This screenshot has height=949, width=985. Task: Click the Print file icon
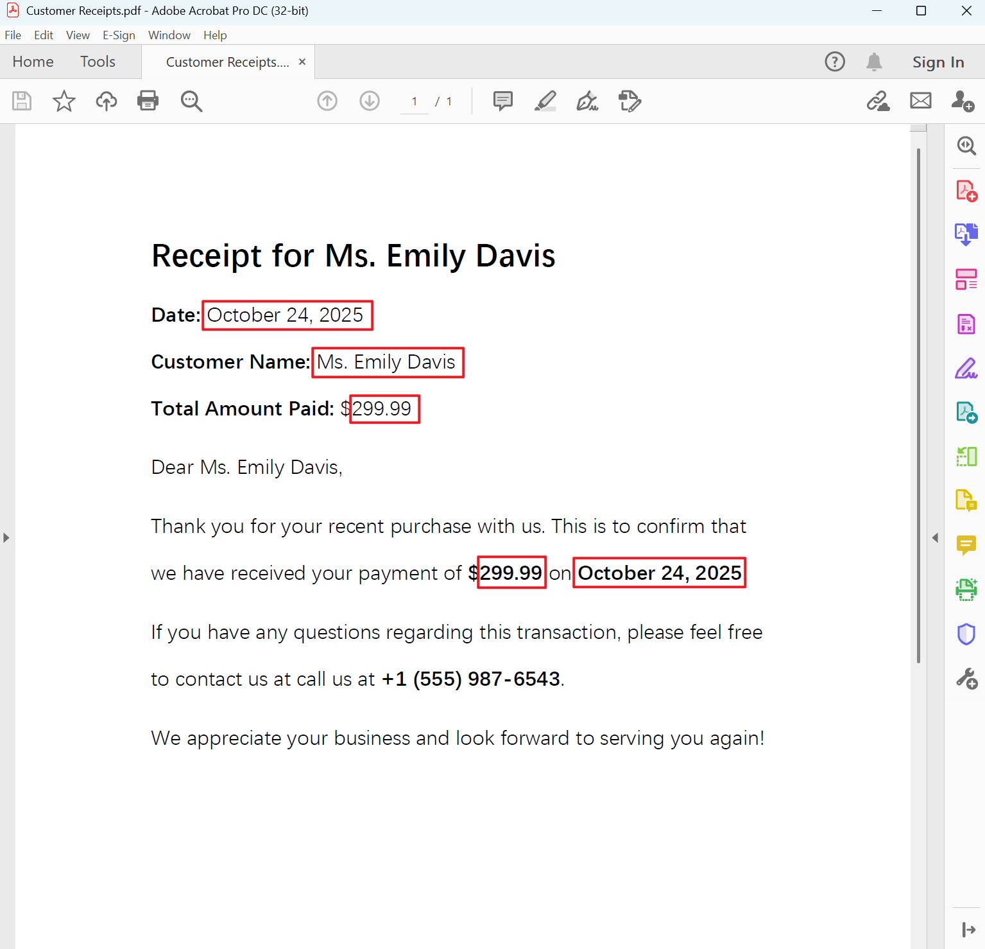(x=148, y=101)
